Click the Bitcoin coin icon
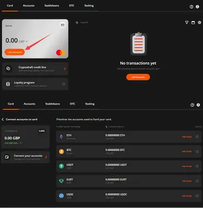203x208 pixels. (x=61, y=152)
